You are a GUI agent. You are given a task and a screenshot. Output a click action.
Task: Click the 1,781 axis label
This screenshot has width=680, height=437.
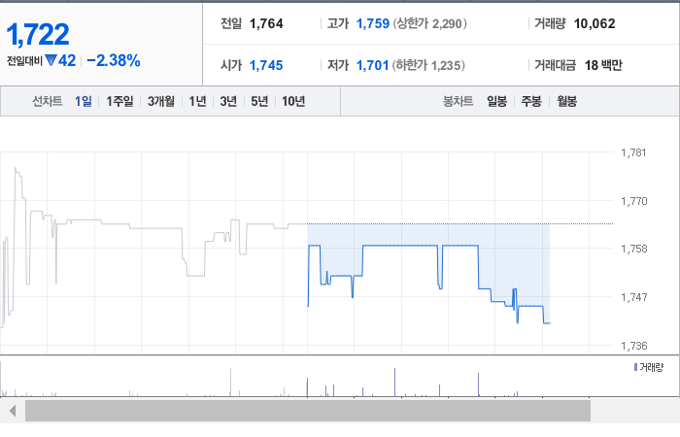click(x=633, y=152)
